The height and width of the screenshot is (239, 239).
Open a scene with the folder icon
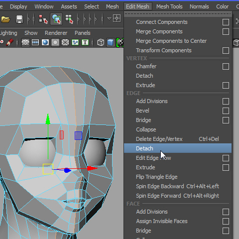[x=5, y=19]
